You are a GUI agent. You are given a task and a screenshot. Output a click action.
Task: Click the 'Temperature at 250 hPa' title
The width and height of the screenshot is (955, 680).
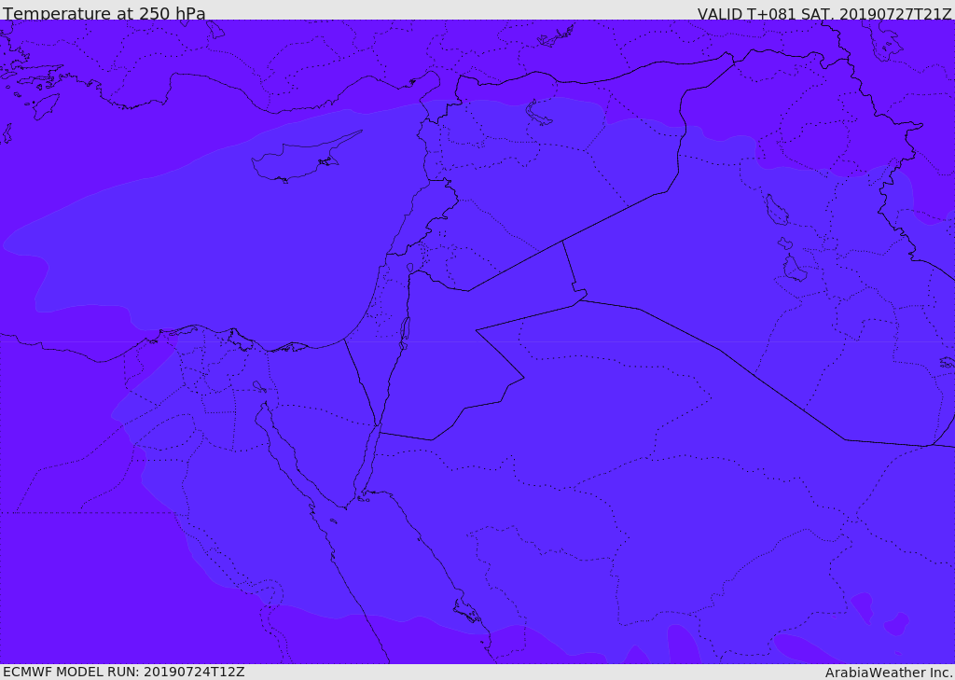[104, 13]
